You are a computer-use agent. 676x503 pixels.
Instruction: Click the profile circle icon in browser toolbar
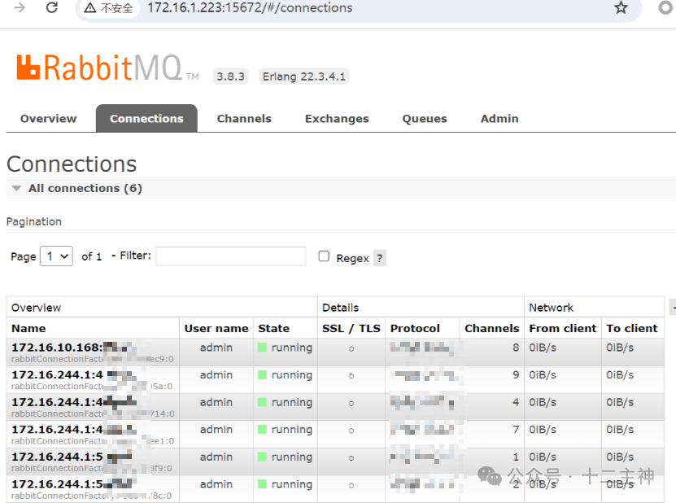coord(666,7)
